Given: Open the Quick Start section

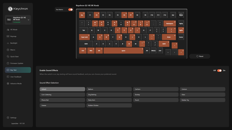Looking at the screenshot, I should (x=18, y=57).
